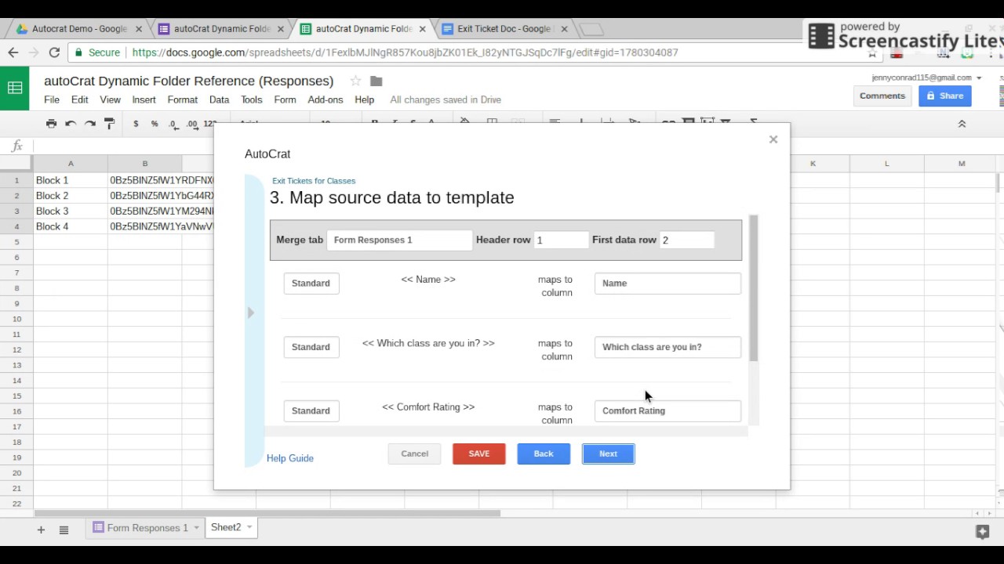
Task: Open the Explore icon at bottom right
Action: tap(982, 532)
